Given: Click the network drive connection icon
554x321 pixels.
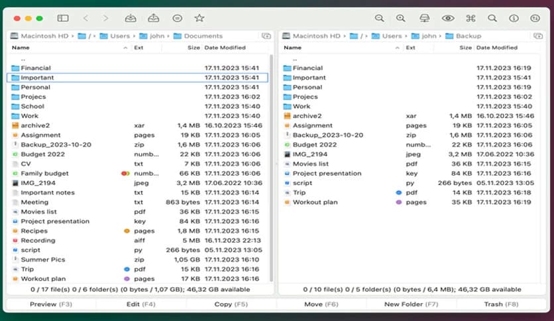Looking at the screenshot, I should [x=425, y=18].
